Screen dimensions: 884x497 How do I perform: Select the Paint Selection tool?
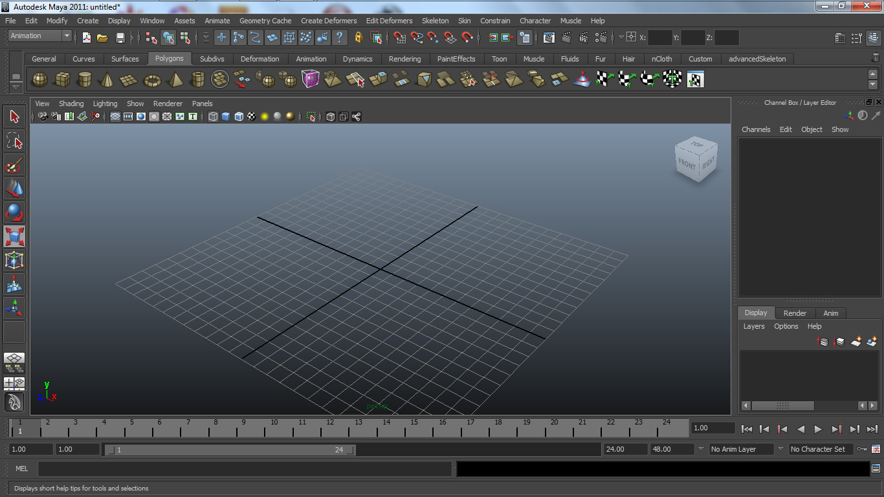pyautogui.click(x=14, y=164)
